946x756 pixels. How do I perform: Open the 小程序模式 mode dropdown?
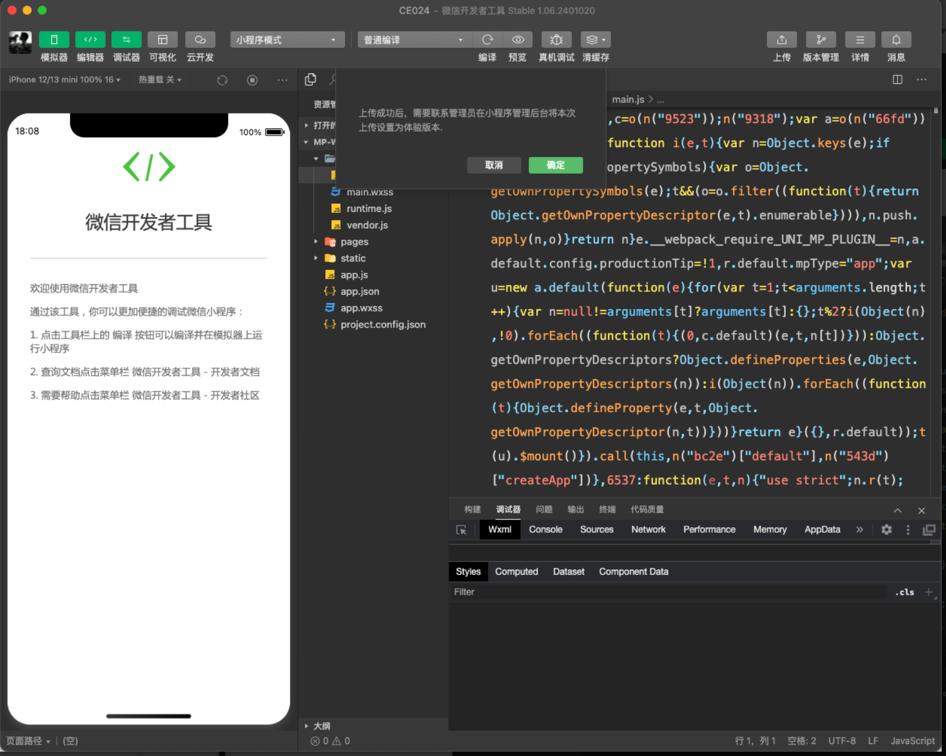pos(287,40)
